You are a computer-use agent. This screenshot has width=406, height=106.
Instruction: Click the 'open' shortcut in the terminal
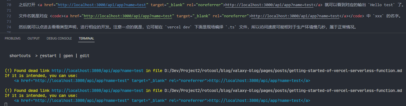pos(68,56)
